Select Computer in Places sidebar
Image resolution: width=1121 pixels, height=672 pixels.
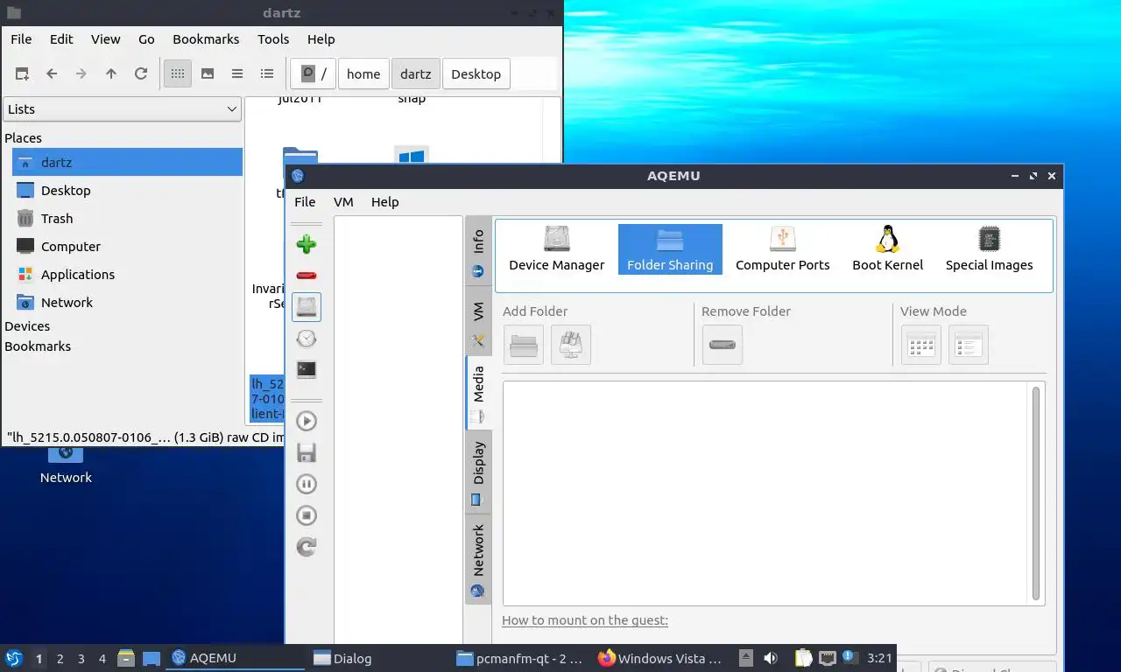tap(127, 246)
